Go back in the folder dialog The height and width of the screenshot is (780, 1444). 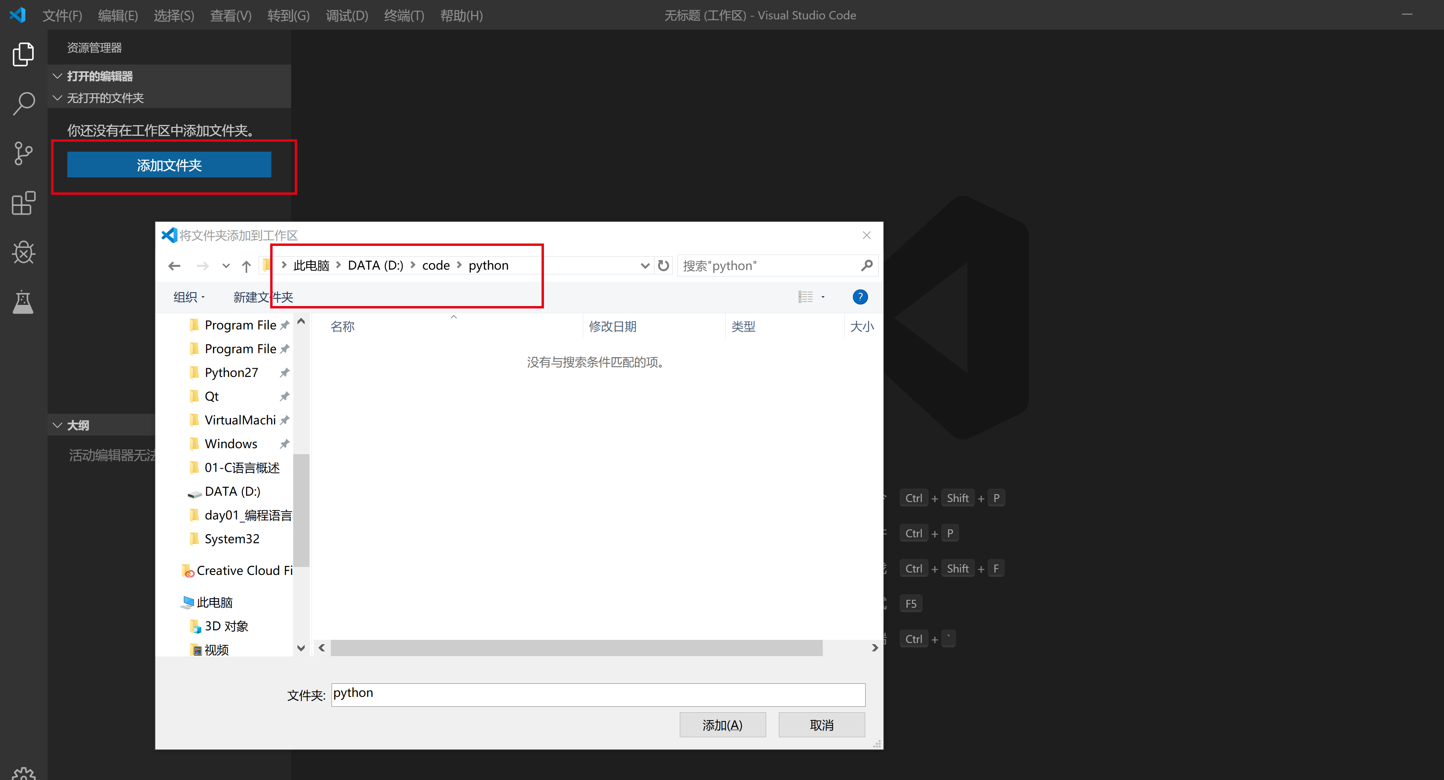[174, 266]
